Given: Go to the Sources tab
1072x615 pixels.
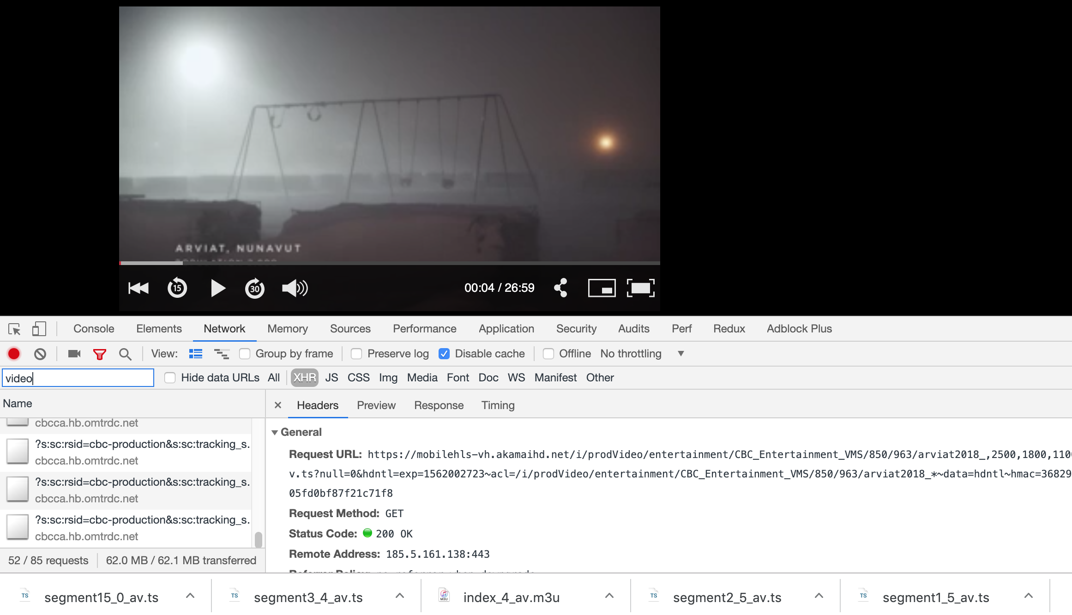Looking at the screenshot, I should click(x=350, y=329).
